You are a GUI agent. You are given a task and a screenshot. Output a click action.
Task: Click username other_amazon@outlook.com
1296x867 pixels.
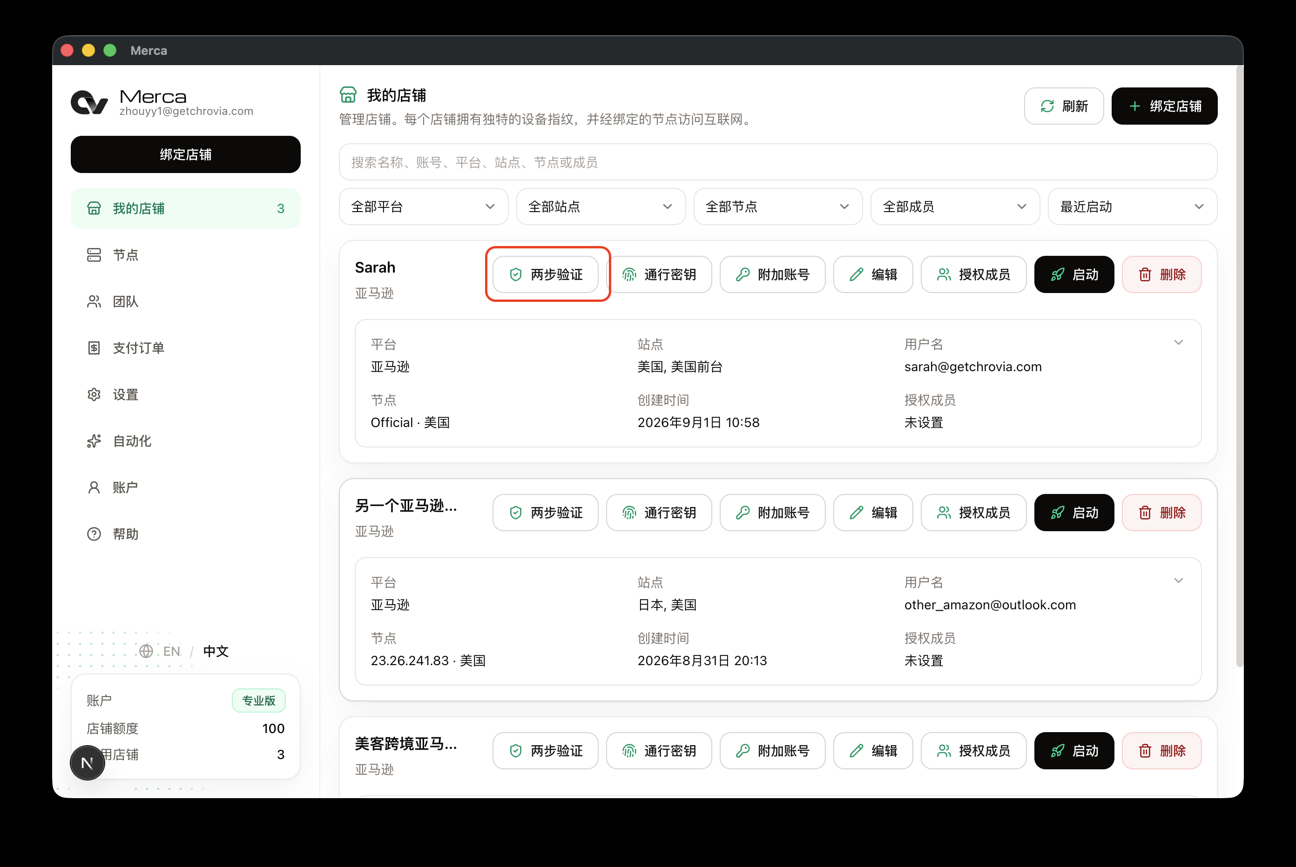point(990,604)
